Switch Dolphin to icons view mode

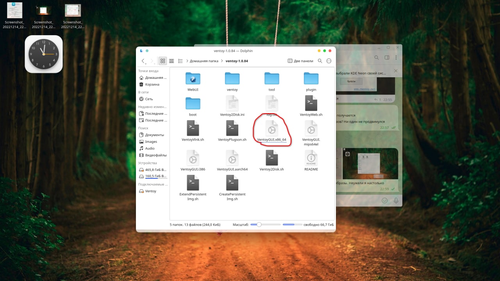tap(162, 61)
